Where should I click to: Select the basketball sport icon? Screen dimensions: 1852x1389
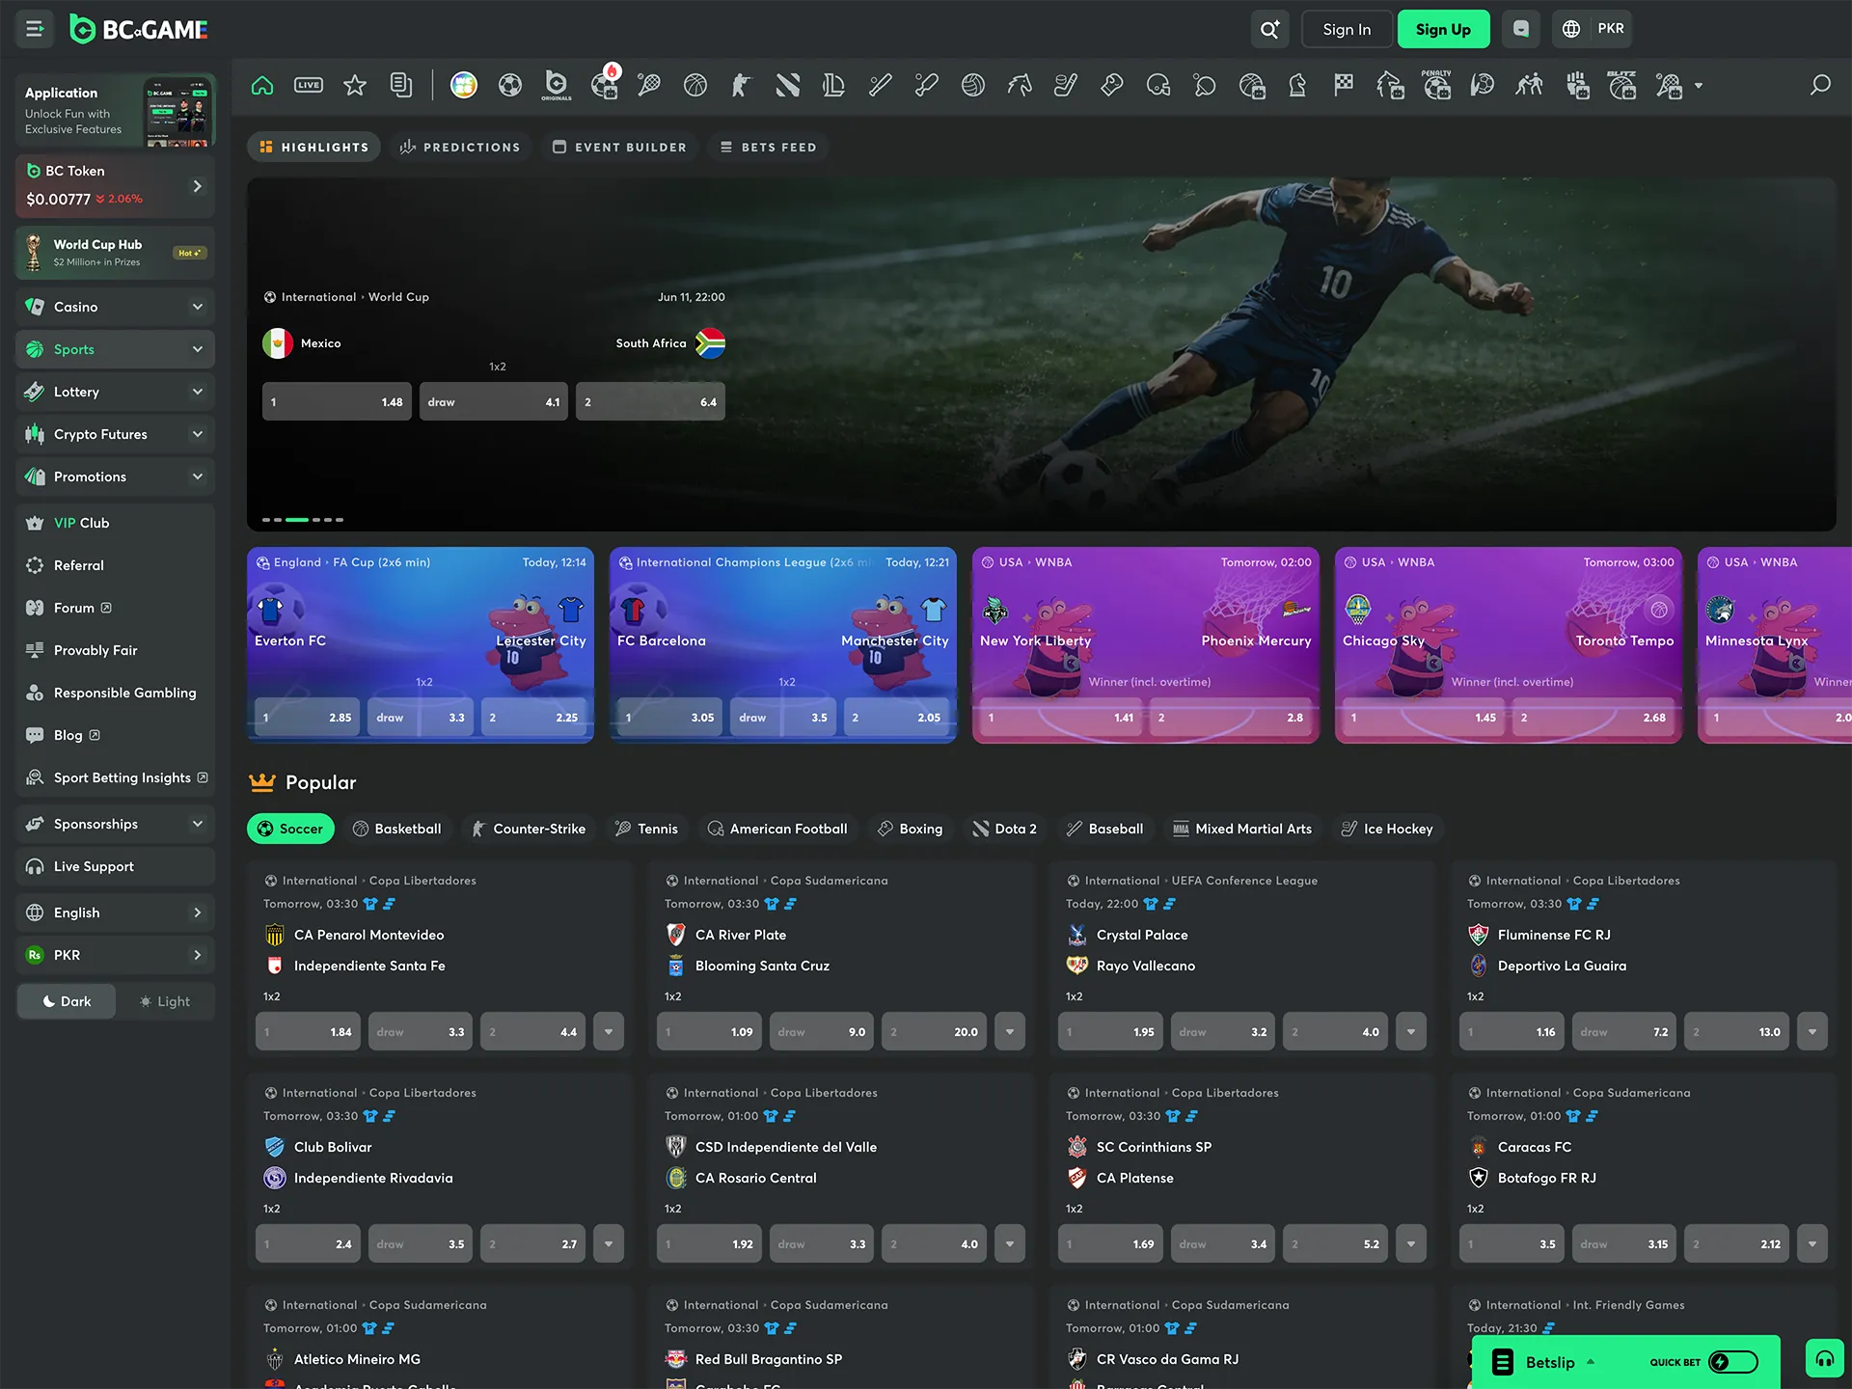pyautogui.click(x=695, y=86)
